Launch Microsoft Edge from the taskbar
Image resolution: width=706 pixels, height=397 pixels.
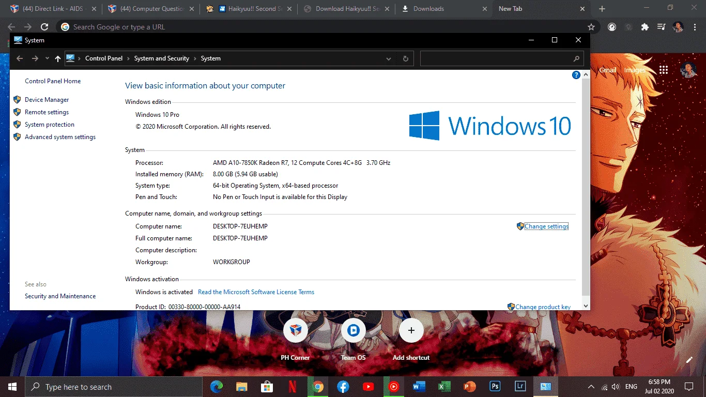click(217, 387)
